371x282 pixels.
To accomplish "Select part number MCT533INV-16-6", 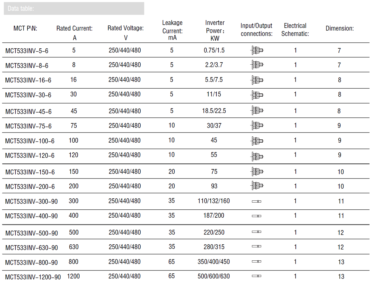I will (28, 80).
